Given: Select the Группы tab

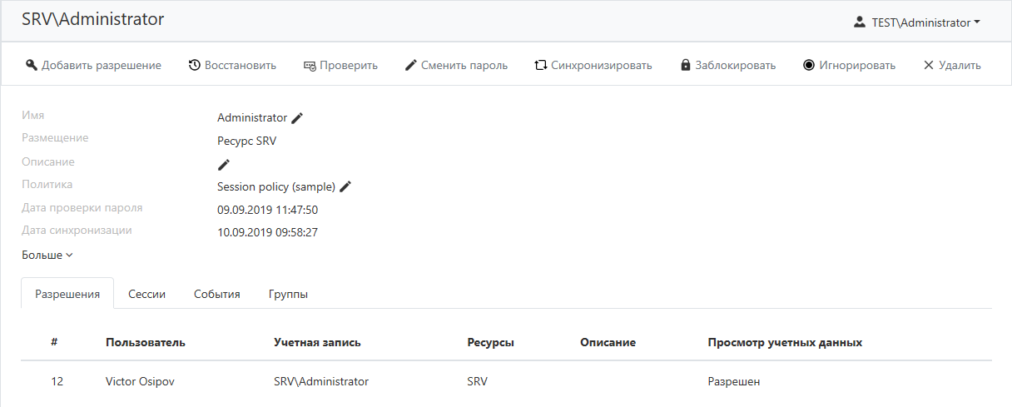Looking at the screenshot, I should click(288, 294).
